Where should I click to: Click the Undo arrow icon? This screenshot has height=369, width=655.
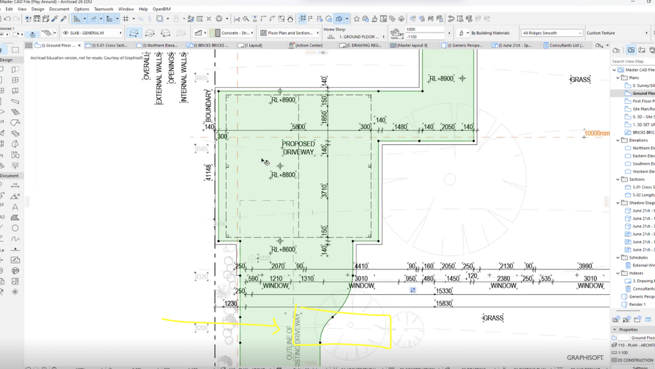tap(7, 19)
